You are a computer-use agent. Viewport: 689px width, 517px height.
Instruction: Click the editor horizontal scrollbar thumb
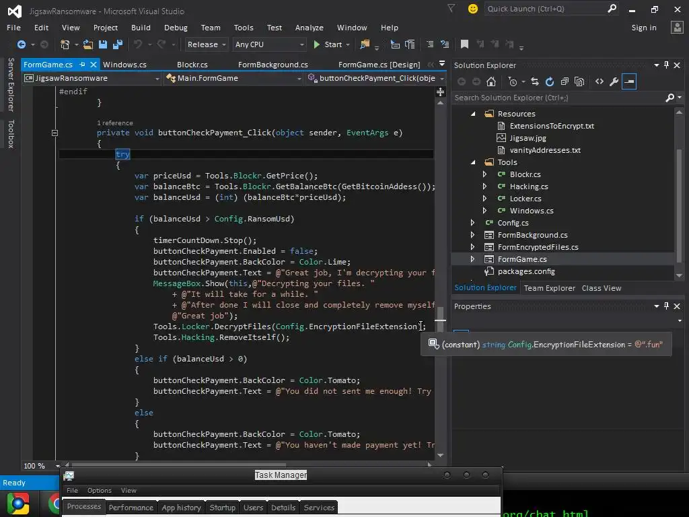click(178, 464)
